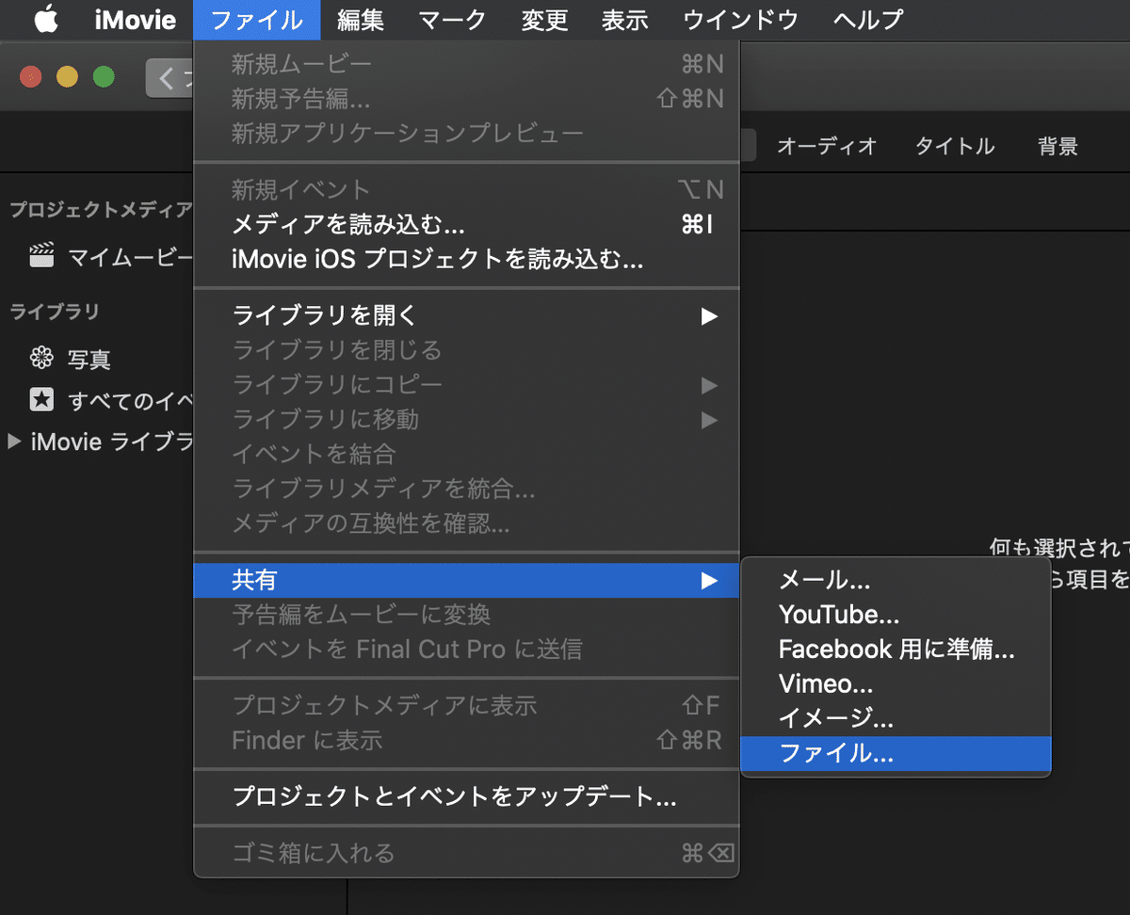Choose YouTube sharing option
1130x915 pixels.
[x=838, y=615]
